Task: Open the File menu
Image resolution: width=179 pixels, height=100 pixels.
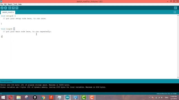Action: (x=2, y=4)
